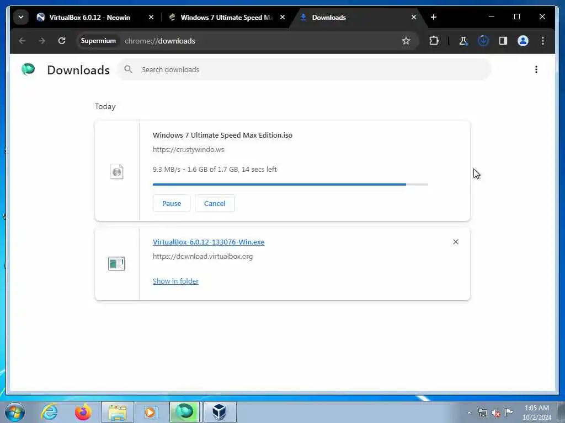This screenshot has width=565, height=423.
Task: Launch Firefox from taskbar
Action: coord(83,412)
